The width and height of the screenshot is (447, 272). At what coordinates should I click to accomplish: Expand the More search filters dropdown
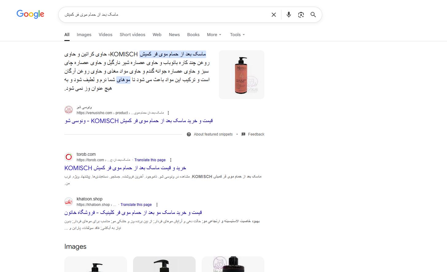pos(214,35)
